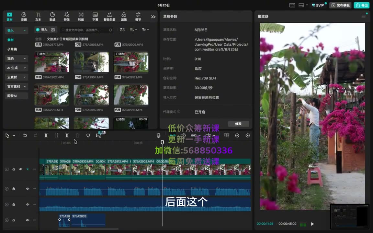Go to 全部 breadcrumb folder

pos(38,39)
